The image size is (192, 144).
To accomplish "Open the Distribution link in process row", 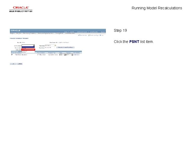I will (x=77, y=55).
